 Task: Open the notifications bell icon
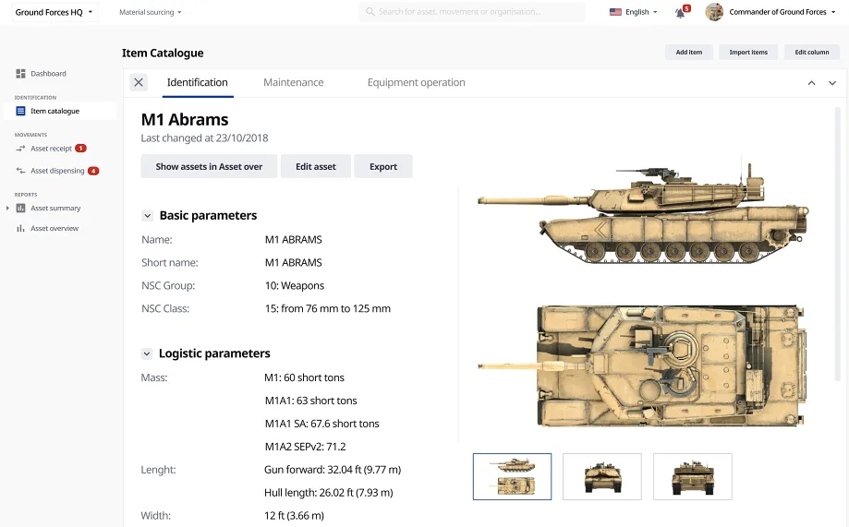(680, 13)
